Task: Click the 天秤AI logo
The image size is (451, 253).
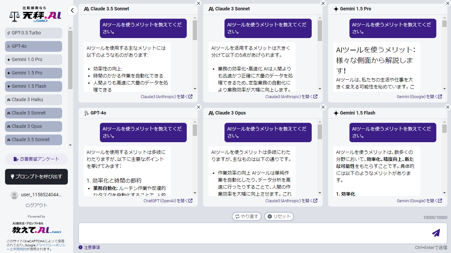Action: pos(36,15)
